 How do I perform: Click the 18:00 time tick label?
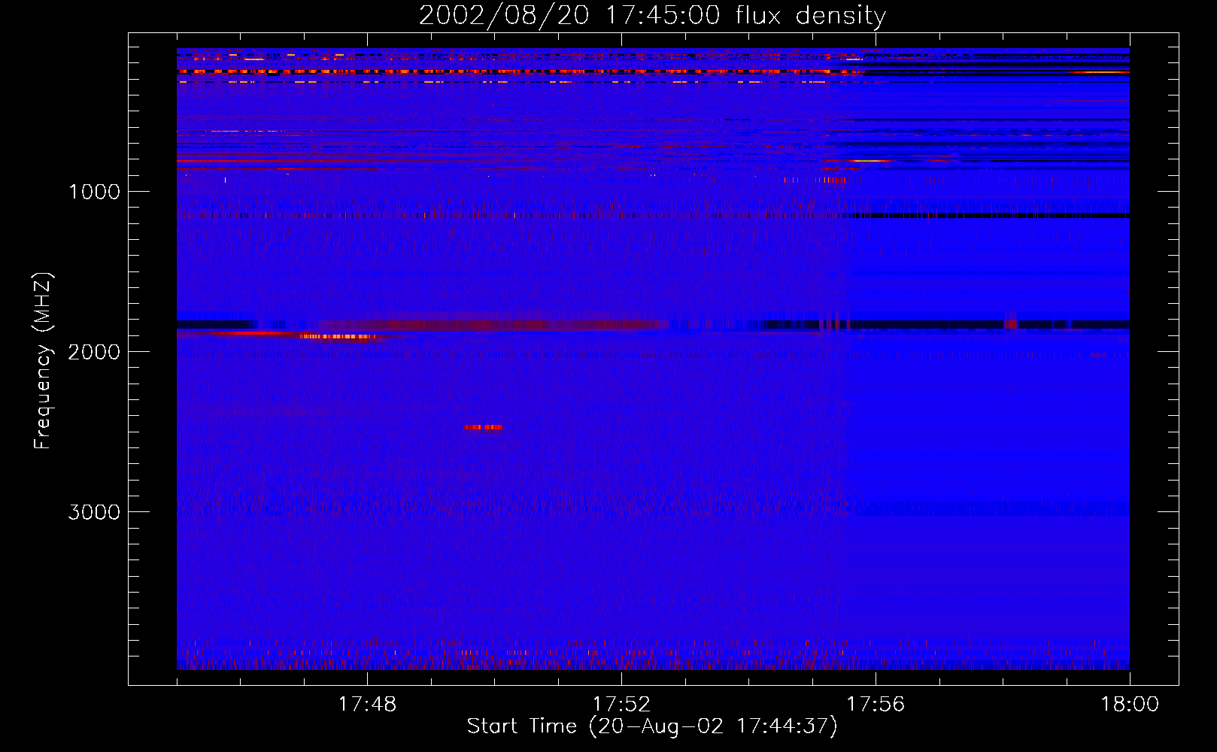(1130, 705)
